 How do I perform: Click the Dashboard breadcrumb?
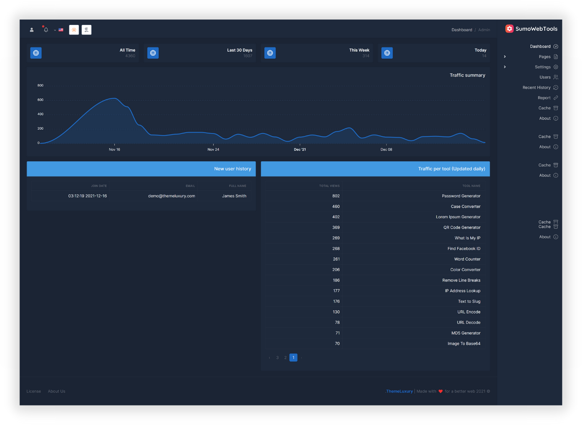click(x=462, y=30)
